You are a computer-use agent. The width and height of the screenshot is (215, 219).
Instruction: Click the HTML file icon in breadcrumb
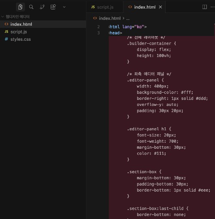tap(95, 18)
